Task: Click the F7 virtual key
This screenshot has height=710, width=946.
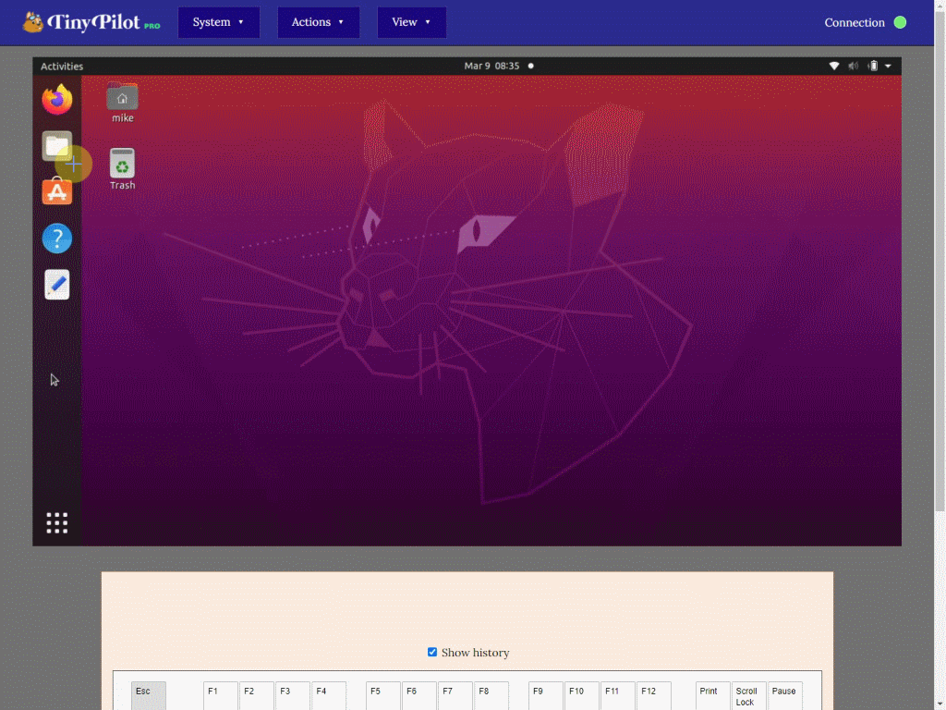Action: click(x=455, y=696)
